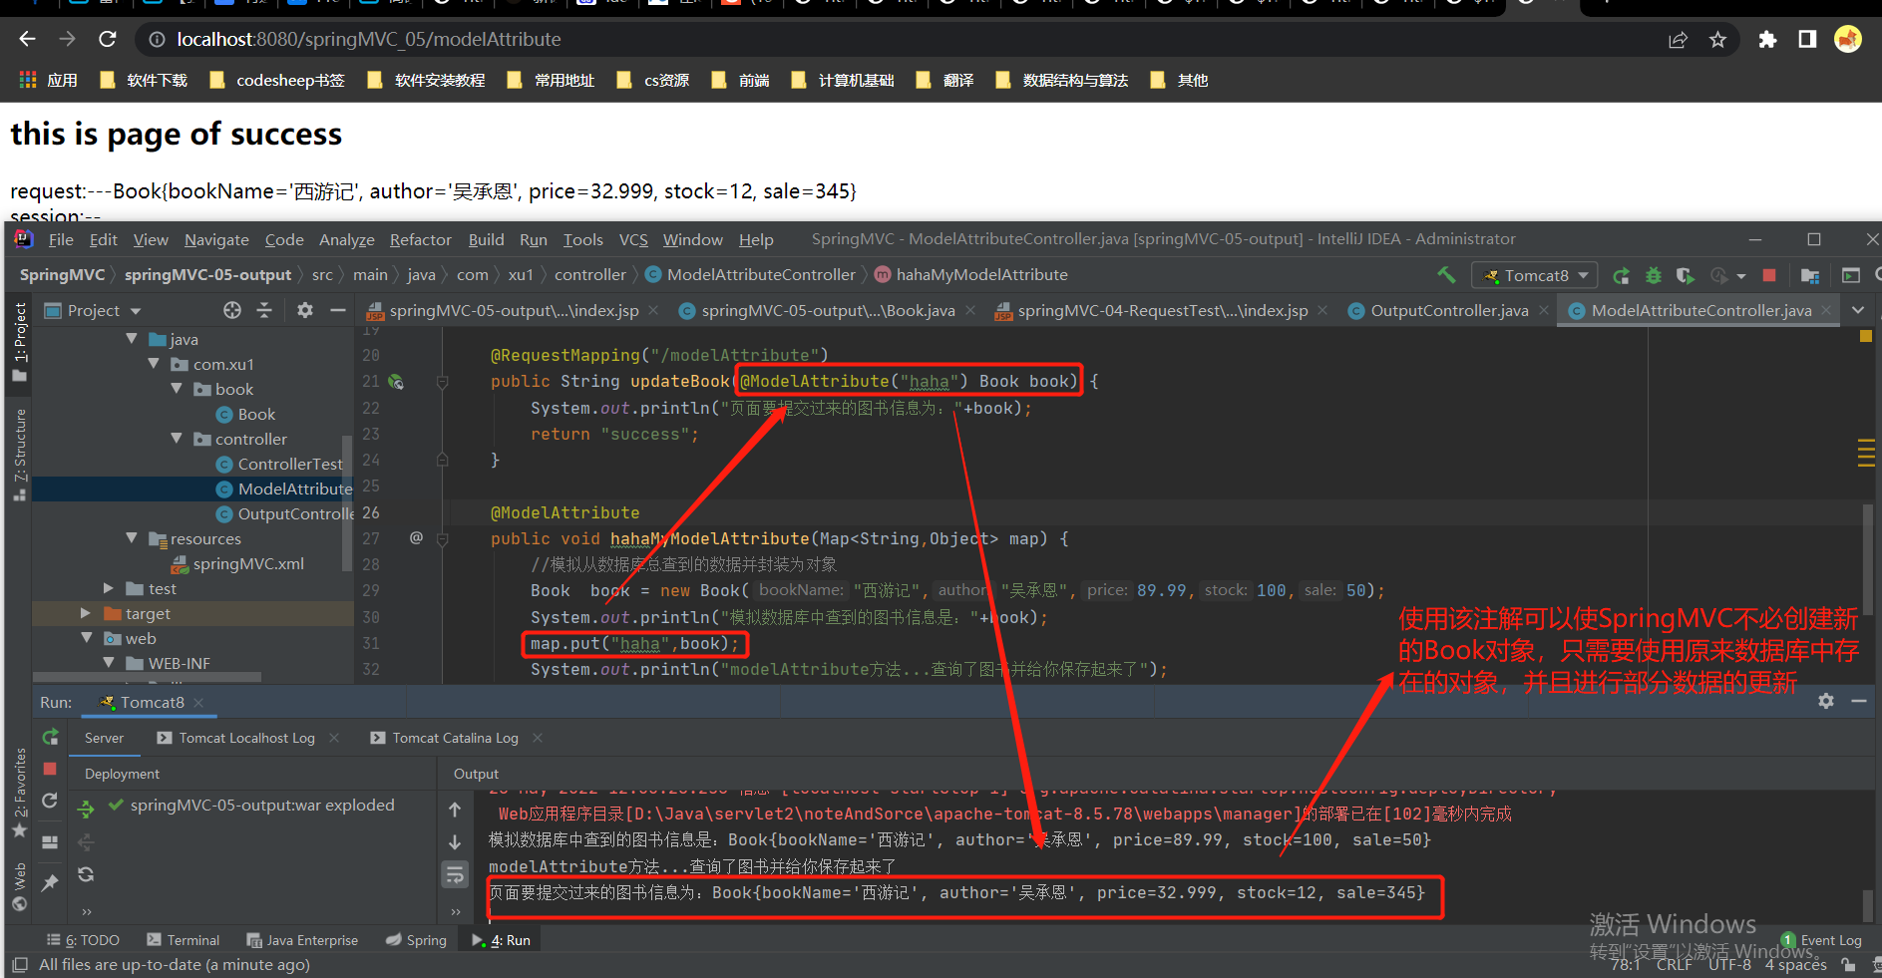Click the gutter icon on line 21

click(x=396, y=382)
